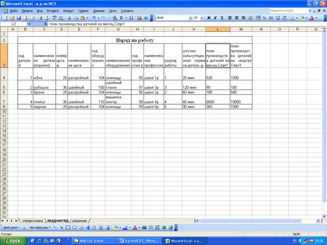Open the Undo history dropdown arrow
Viewport: 327px width, 245px height.
pos(98,18)
